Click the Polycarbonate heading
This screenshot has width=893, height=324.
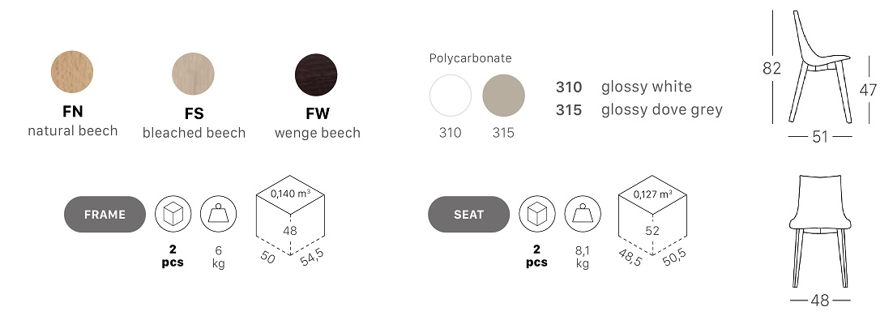point(471,58)
